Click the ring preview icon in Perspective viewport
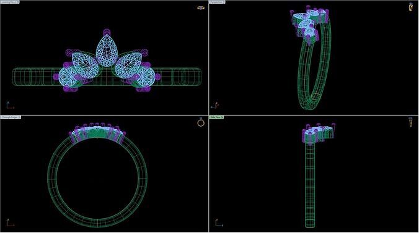The image size is (419, 233). click(x=411, y=7)
